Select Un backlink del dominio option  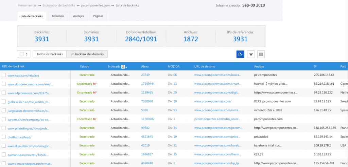point(87,54)
